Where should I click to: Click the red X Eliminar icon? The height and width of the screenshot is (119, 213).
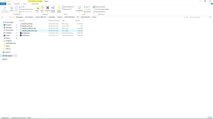click(x=48, y=8)
